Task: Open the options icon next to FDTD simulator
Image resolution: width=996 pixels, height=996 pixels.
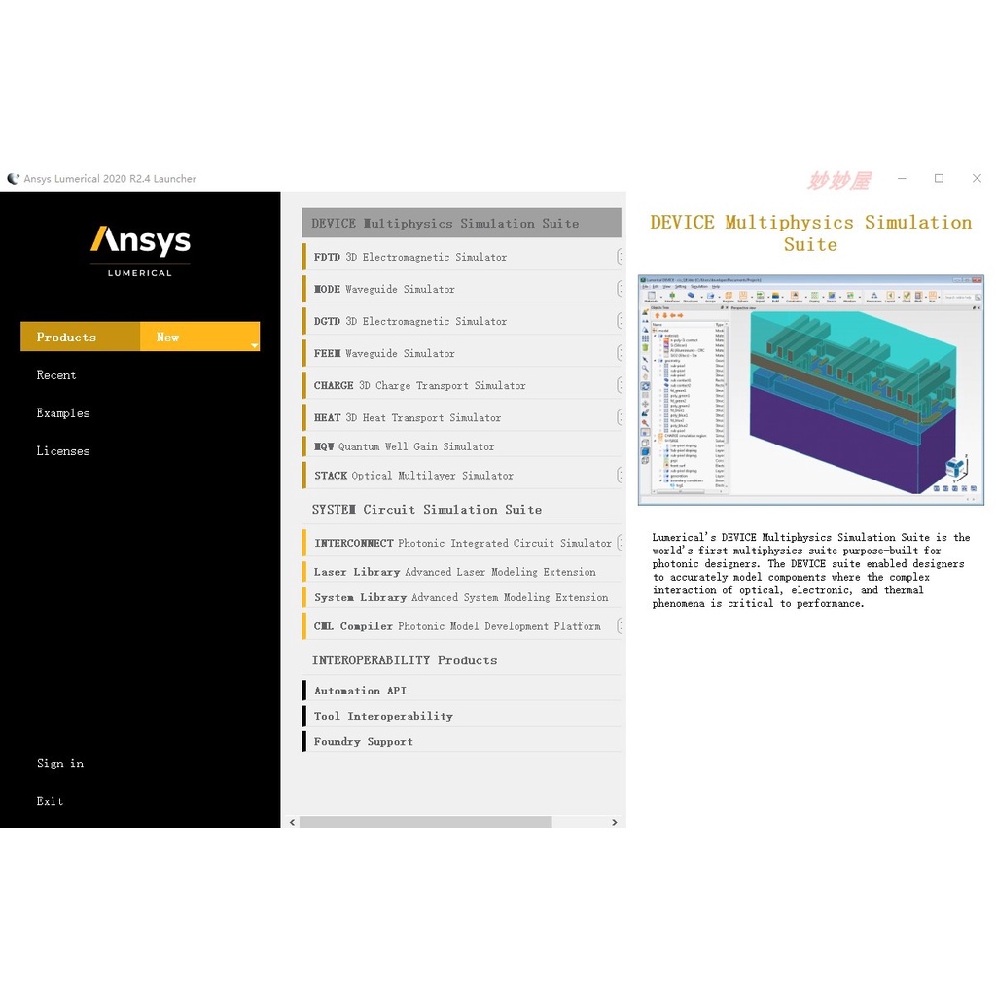Action: (x=620, y=256)
